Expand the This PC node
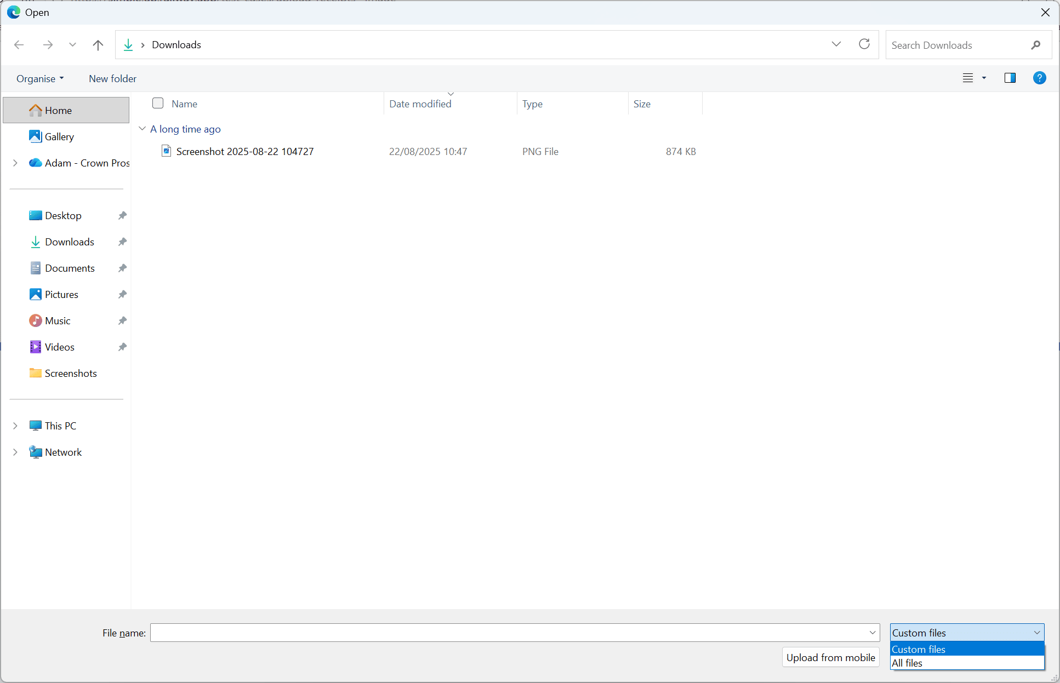 pos(15,426)
